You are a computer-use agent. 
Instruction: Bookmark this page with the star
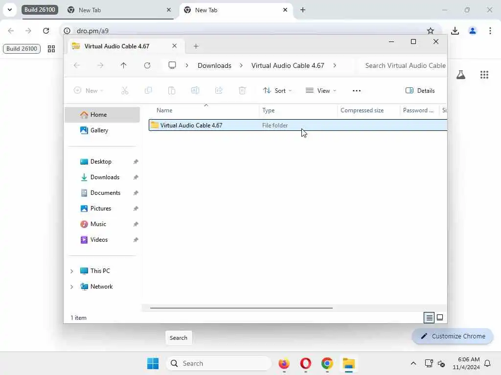coord(431,31)
